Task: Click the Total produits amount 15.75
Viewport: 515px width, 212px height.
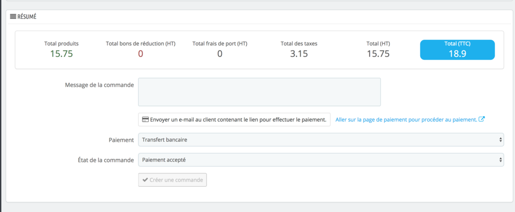Action: click(61, 54)
